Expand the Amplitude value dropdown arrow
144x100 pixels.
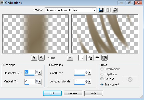89,73
